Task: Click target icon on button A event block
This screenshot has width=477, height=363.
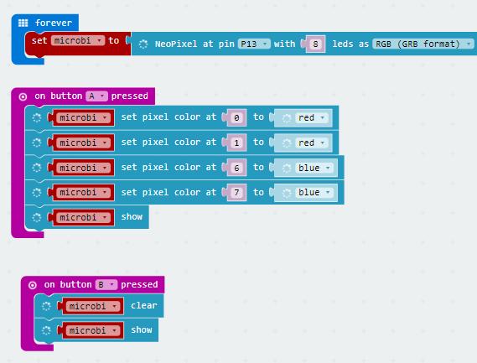Action: click(x=23, y=96)
